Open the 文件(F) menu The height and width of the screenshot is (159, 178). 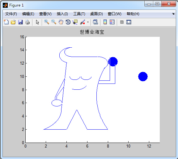click(x=11, y=14)
